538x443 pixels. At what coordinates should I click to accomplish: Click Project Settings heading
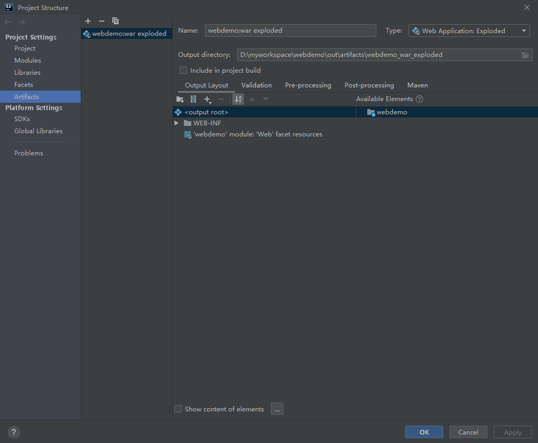click(31, 37)
